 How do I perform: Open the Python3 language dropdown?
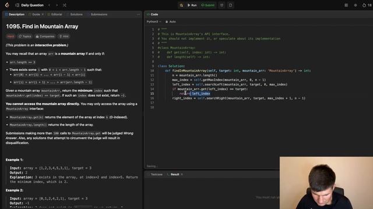coord(154,21)
